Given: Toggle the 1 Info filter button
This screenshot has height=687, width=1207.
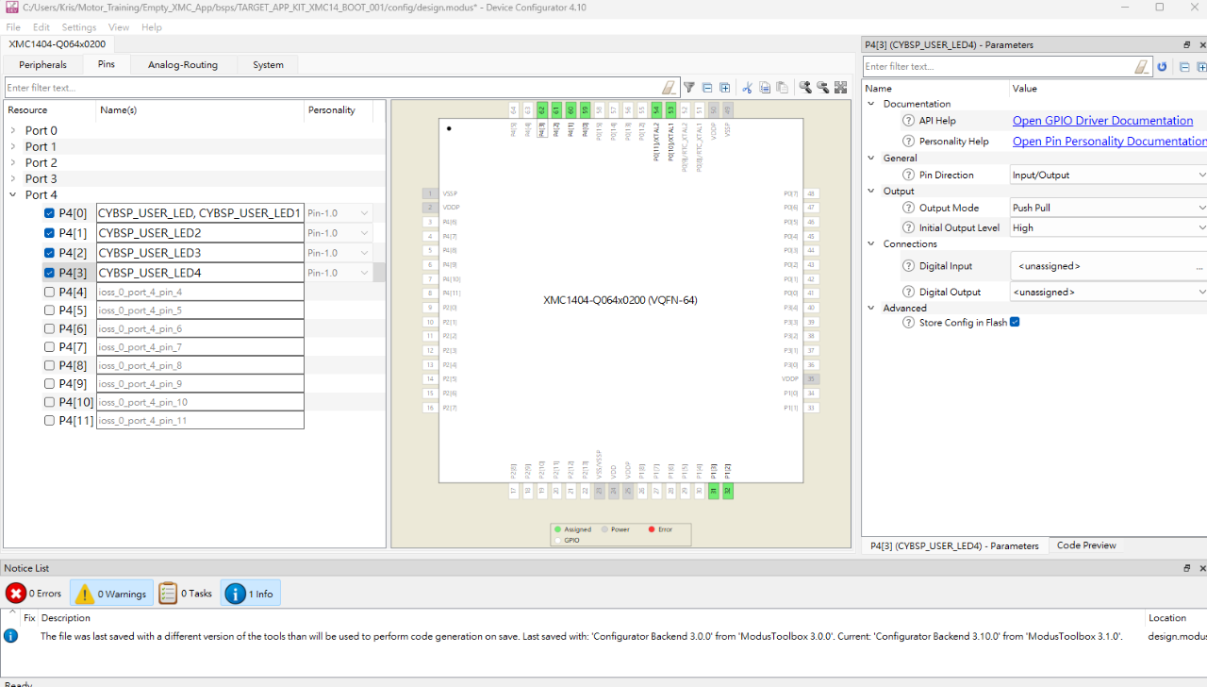Looking at the screenshot, I should tap(251, 594).
